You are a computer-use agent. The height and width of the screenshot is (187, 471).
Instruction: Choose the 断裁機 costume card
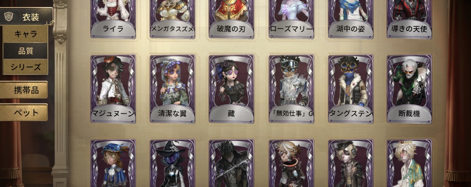coord(409,89)
